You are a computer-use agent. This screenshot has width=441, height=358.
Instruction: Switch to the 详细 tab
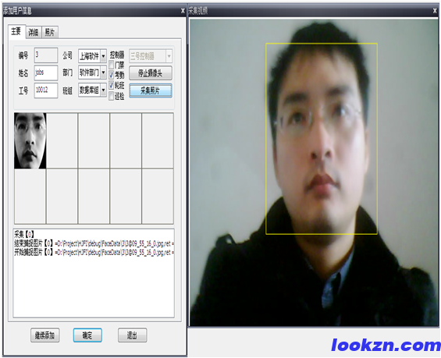[x=34, y=32]
